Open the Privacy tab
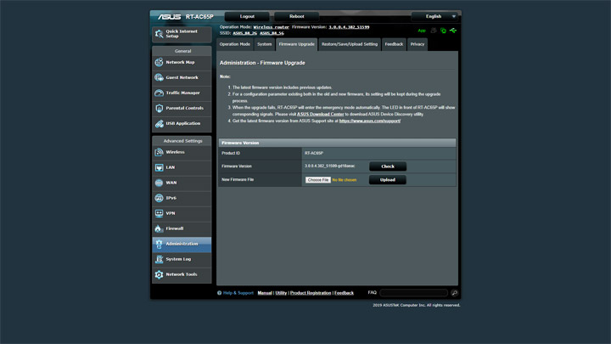This screenshot has width=611, height=344. [418, 44]
